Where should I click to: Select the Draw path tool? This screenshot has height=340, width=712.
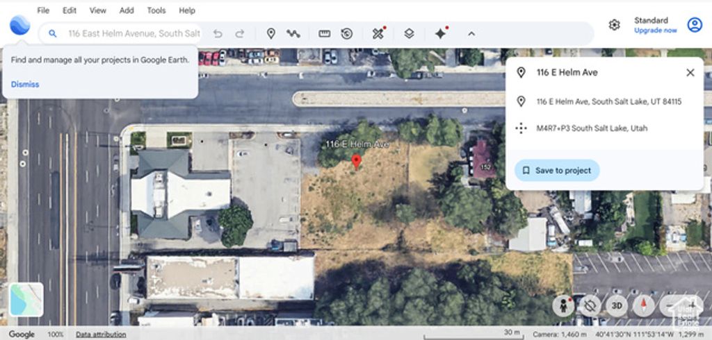coord(293,33)
